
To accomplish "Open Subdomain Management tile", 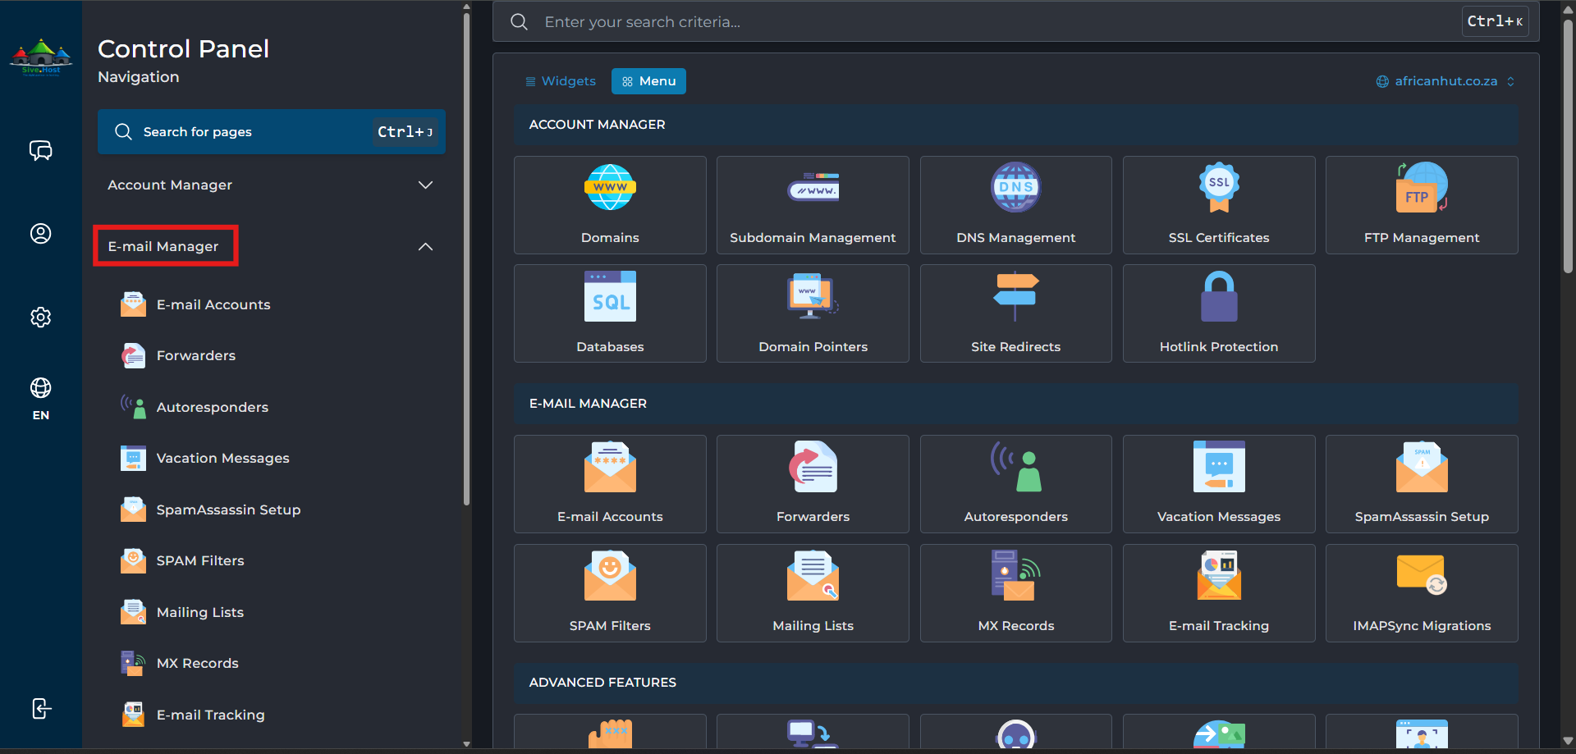I will (x=813, y=205).
